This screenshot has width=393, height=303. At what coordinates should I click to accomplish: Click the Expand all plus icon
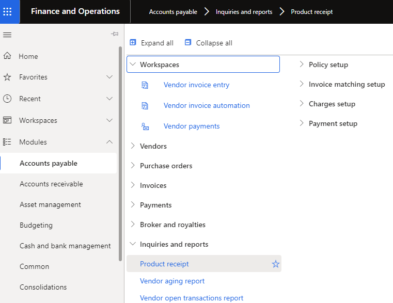133,42
